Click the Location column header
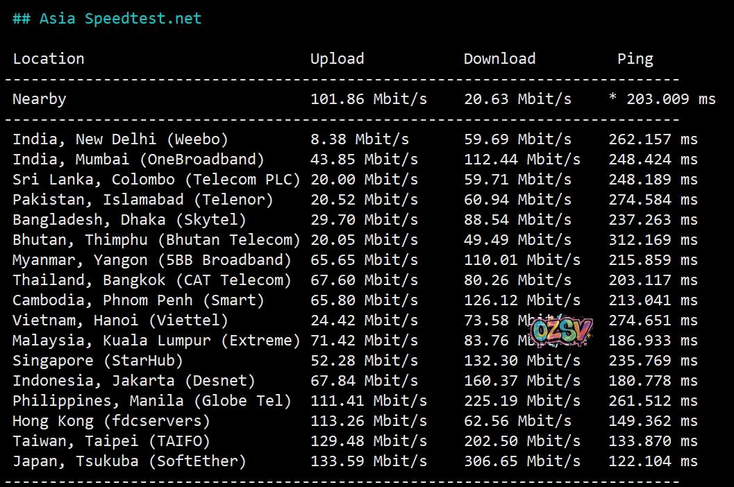This screenshot has width=734, height=487. 49,59
